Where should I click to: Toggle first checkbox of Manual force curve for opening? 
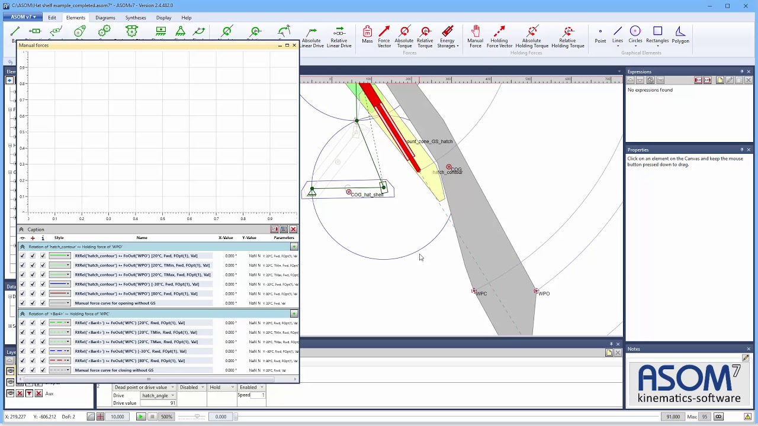(x=23, y=303)
